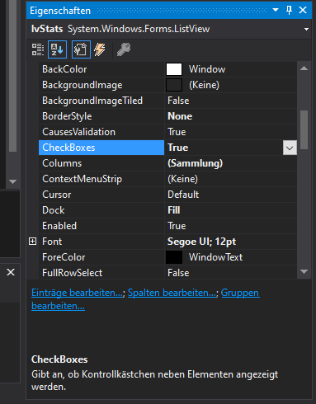316x404 pixels.
Task: Click the (Sammlung) value of Columns
Action: pos(195,163)
